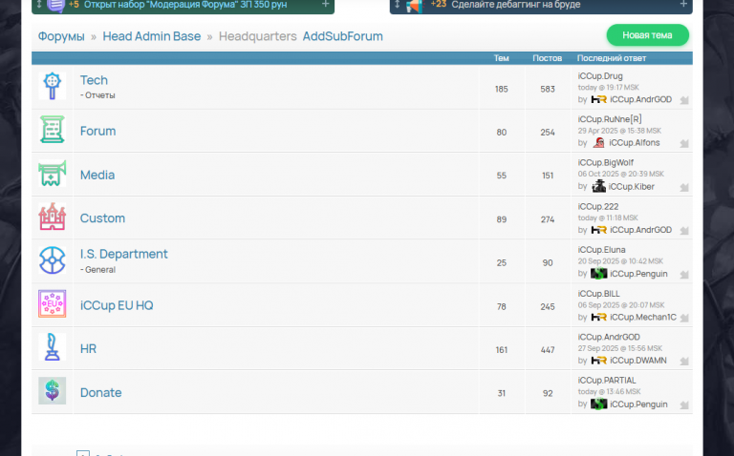Open the Custom forum
This screenshot has width=734, height=456.
(102, 218)
